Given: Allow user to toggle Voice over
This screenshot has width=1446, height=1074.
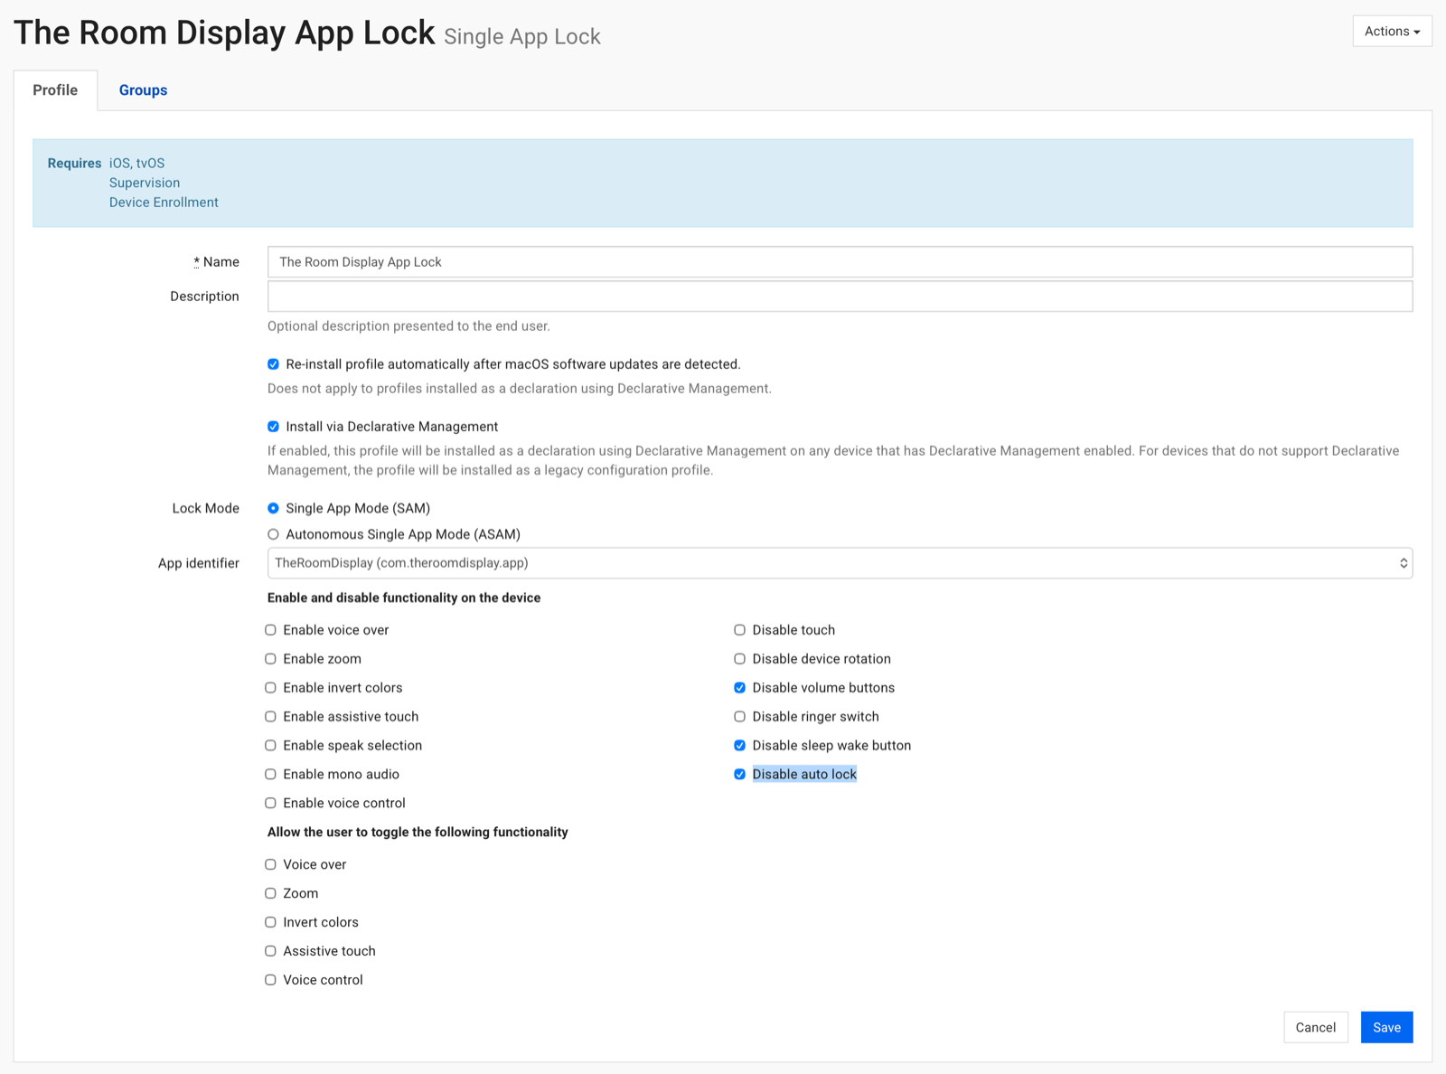Looking at the screenshot, I should coord(270,865).
